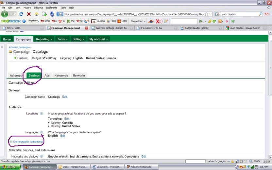Edit the campaign name
The image size is (272, 170).
point(64,97)
